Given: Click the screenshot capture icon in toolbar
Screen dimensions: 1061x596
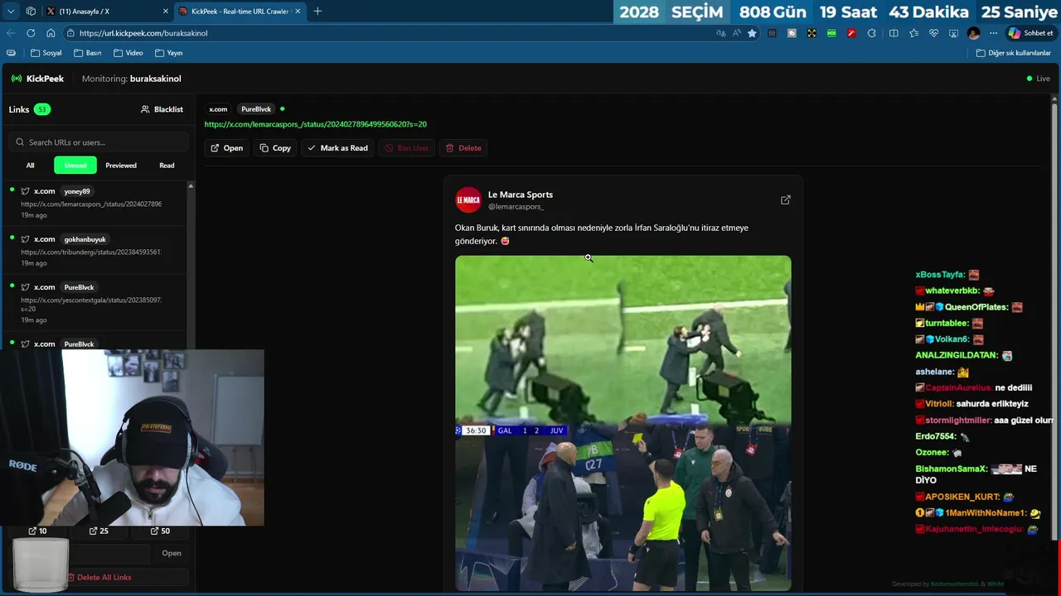Looking at the screenshot, I should coord(953,33).
